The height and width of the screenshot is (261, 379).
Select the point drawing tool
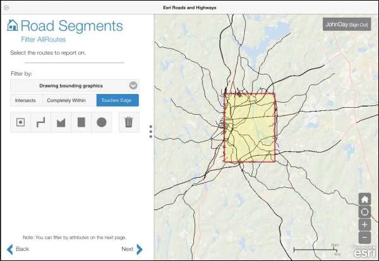(21, 122)
